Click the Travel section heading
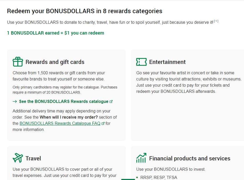Viewport: 244px width, 180px height. click(x=33, y=158)
